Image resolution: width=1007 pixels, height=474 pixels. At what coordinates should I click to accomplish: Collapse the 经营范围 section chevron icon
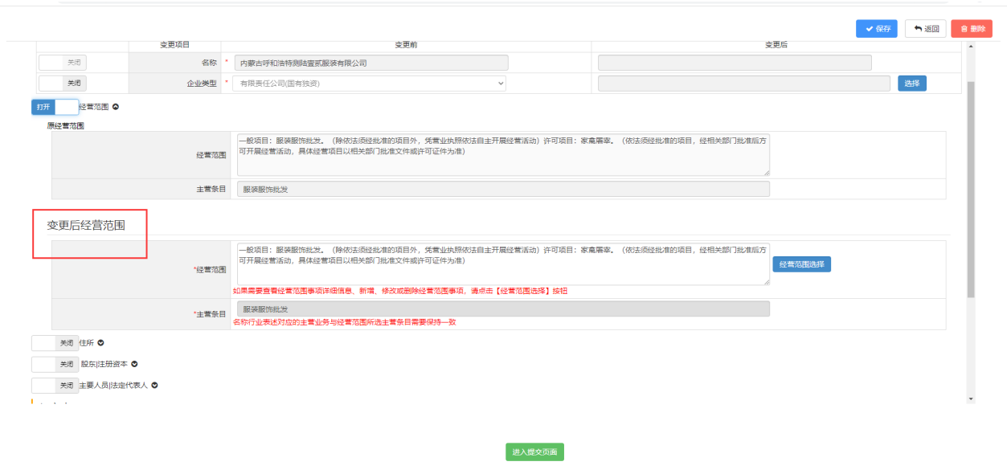[116, 107]
